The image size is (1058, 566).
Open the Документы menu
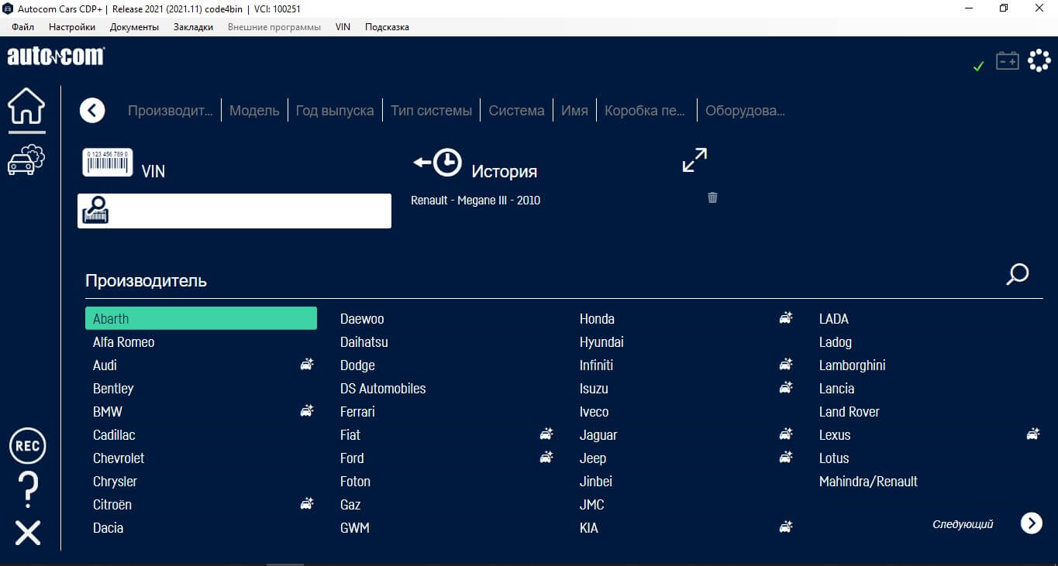click(134, 27)
